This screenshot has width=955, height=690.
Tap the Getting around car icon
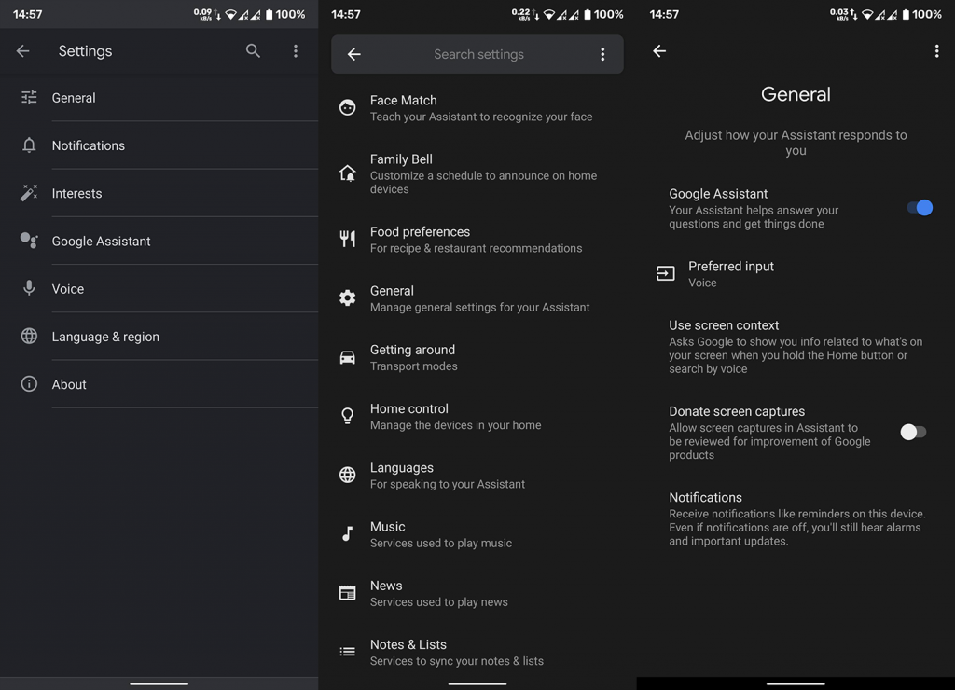point(348,357)
